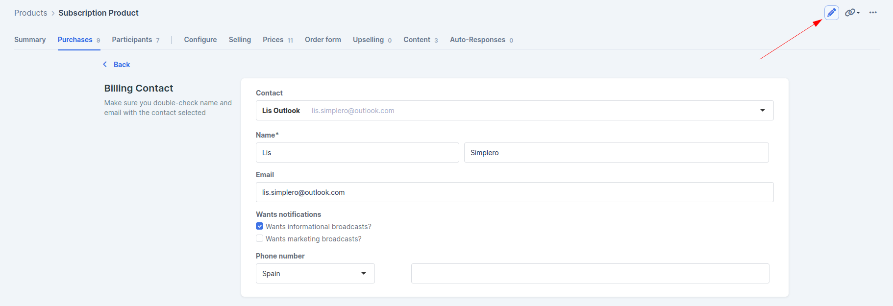893x306 pixels.
Task: Open the Purchases tab
Action: pos(79,40)
